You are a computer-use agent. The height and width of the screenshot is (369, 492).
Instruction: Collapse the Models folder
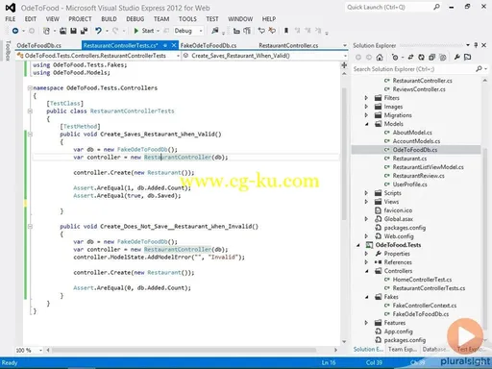[366, 124]
